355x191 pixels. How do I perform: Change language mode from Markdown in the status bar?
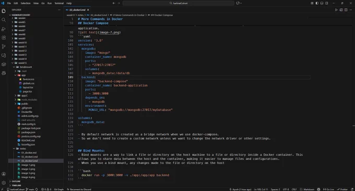[x=309, y=189]
